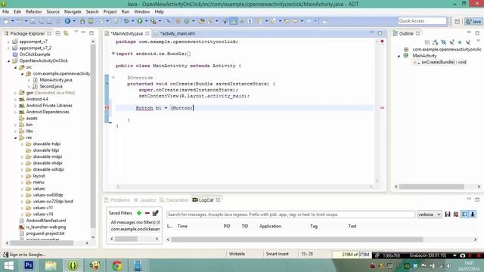Clear the LogCat log

click(x=456, y=215)
